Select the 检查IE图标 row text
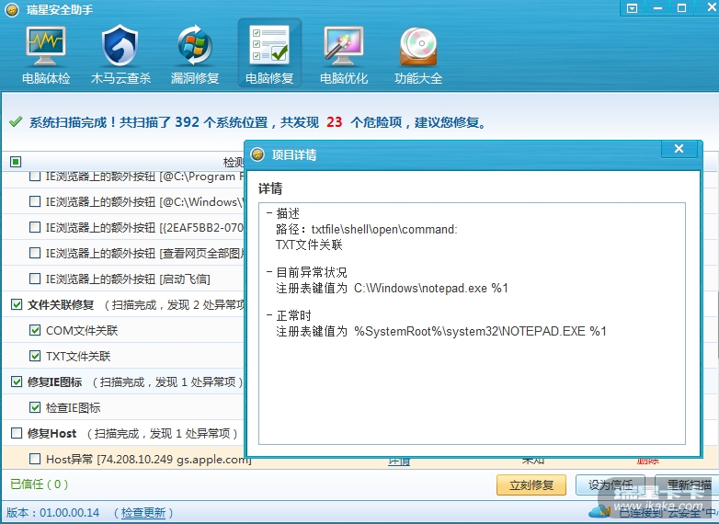719x524 pixels. point(74,407)
